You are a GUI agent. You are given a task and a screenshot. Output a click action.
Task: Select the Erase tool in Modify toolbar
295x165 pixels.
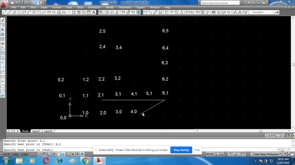3,20
